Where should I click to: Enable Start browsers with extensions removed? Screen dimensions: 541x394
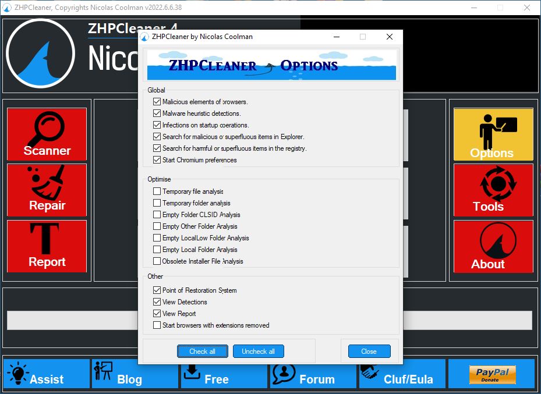point(157,325)
